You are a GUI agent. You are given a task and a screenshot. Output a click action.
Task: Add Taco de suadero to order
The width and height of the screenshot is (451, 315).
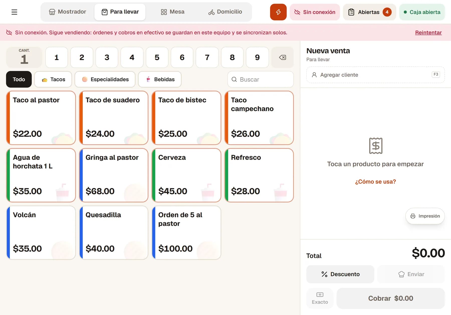114,118
